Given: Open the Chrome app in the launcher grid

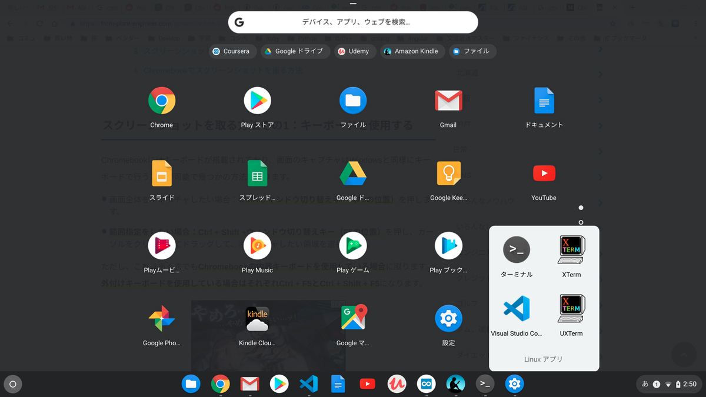Looking at the screenshot, I should coord(162,101).
